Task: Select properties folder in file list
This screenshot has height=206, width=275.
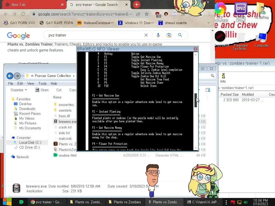Action: click(x=66, y=105)
